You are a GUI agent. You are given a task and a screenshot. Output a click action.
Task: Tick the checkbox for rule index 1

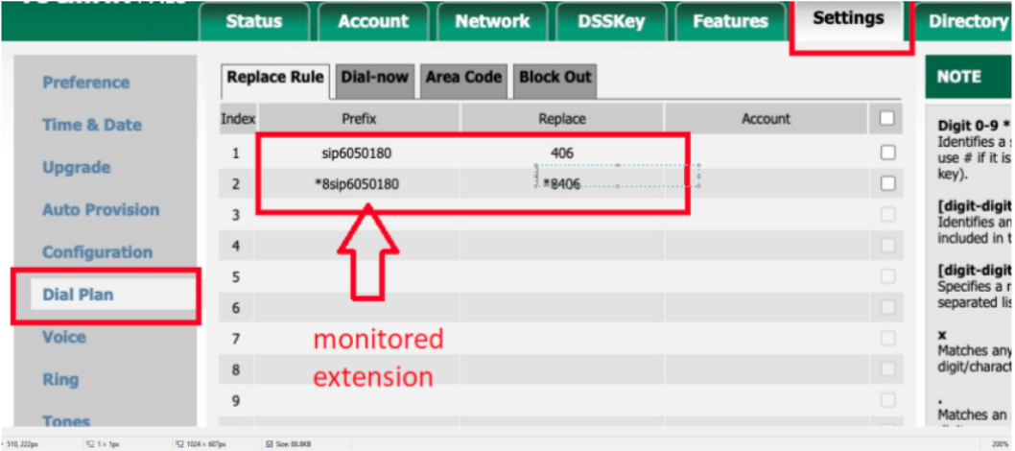tap(887, 153)
